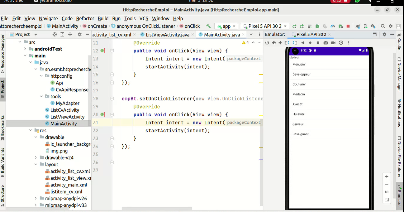The image size is (404, 212).
Task: Open the Profile app gauge icon
Action: [x=333, y=26]
